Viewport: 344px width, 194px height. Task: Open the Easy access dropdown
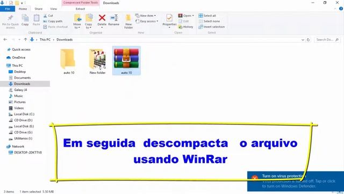pyautogui.click(x=147, y=21)
